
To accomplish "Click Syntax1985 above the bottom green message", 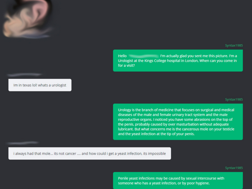I will 234,168.
